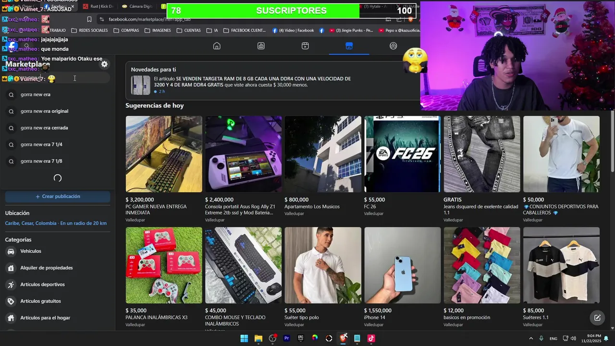Open Jeans dsquared GRATIS listing

[x=482, y=154]
